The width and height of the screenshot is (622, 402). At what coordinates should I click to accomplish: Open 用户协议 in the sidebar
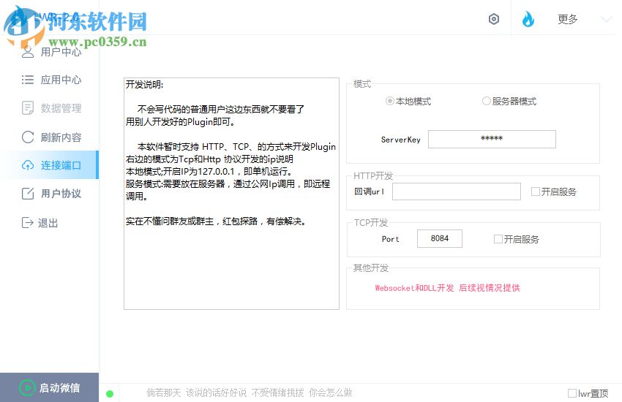[61, 194]
